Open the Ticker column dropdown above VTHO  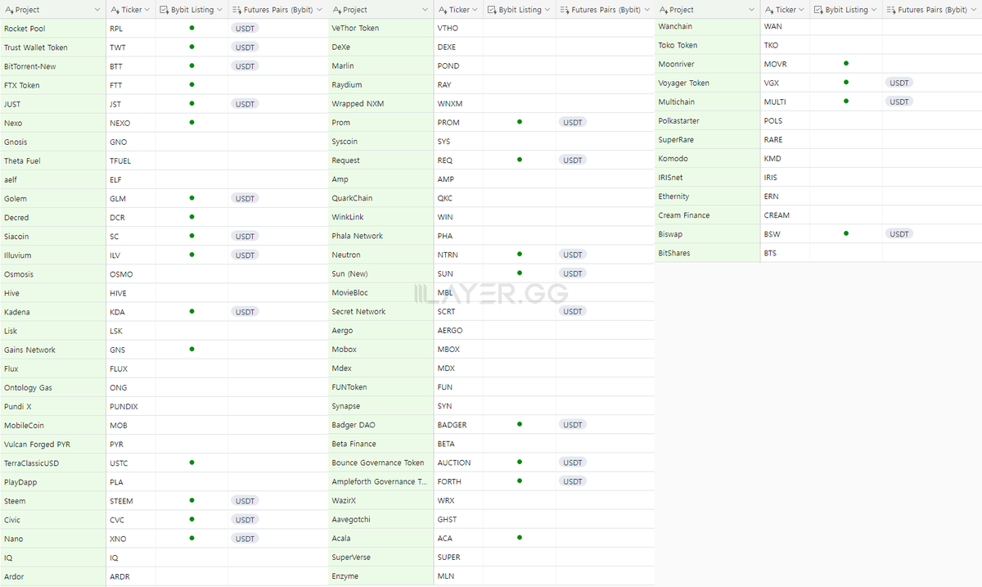click(x=475, y=10)
